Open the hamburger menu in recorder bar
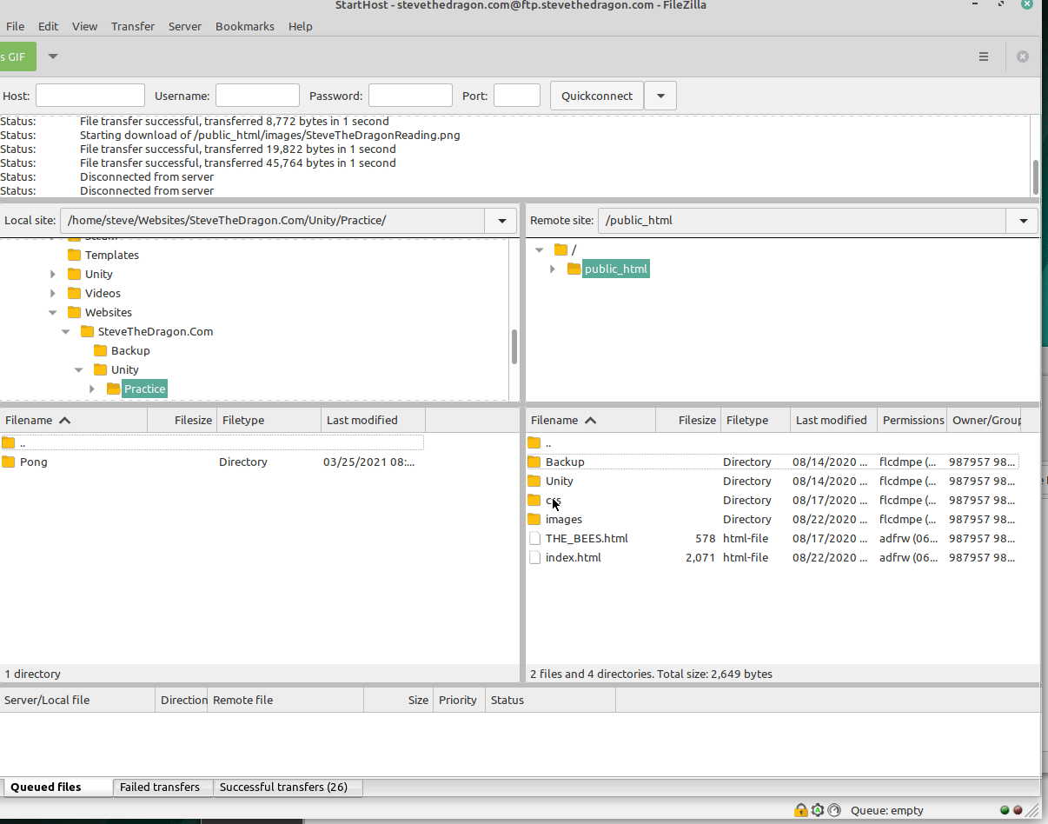This screenshot has width=1048, height=824. tap(984, 56)
